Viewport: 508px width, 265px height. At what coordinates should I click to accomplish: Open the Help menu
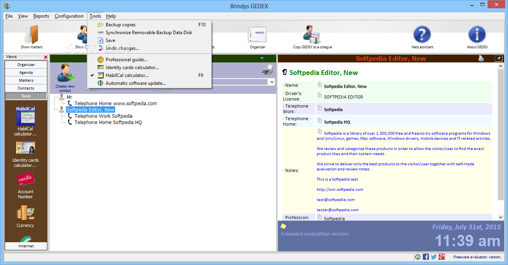coord(111,16)
